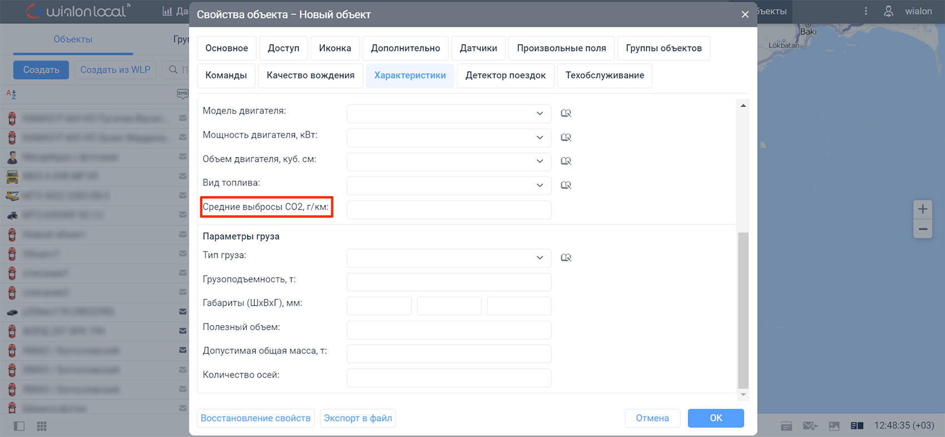Click the lookup icon next to Вид топлива
This screenshot has height=437, width=945.
(565, 185)
